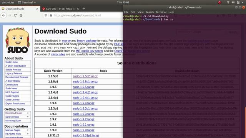Download sudo-1.9.5p1.tar.gz

(x=85, y=82)
